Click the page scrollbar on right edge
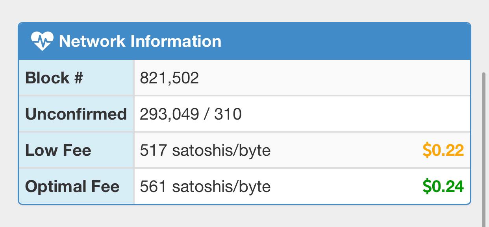 [x=484, y=149]
